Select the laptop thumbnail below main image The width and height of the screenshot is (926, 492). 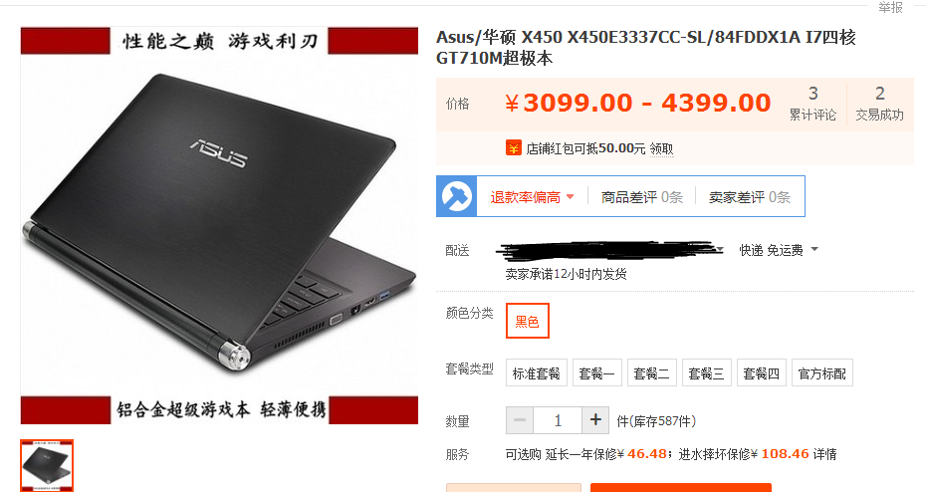[x=47, y=465]
